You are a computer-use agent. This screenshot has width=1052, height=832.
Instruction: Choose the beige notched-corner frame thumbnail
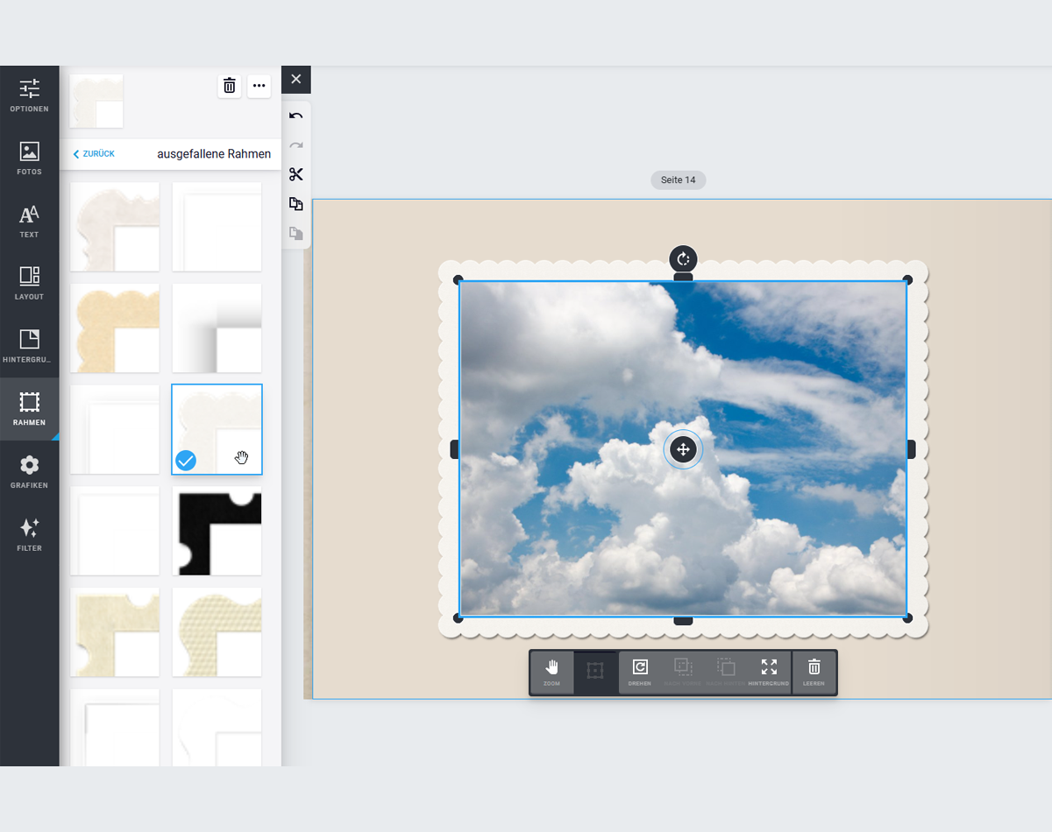[115, 632]
